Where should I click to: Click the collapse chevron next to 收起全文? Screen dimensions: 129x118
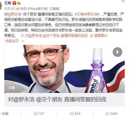(23, 41)
